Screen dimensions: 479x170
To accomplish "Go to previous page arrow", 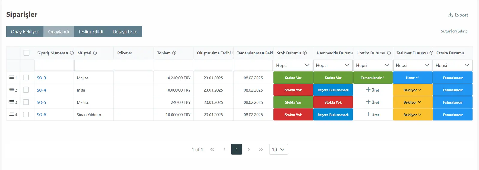I will [225, 149].
